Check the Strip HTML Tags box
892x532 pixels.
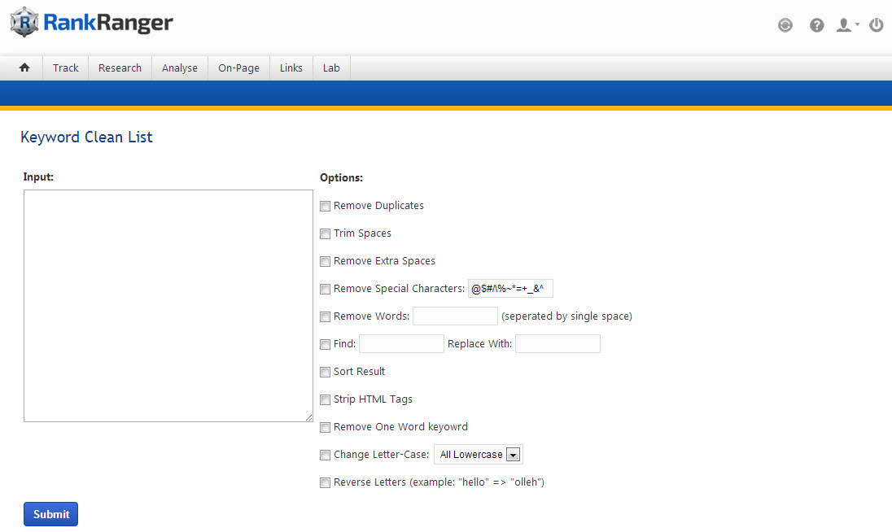(x=326, y=400)
